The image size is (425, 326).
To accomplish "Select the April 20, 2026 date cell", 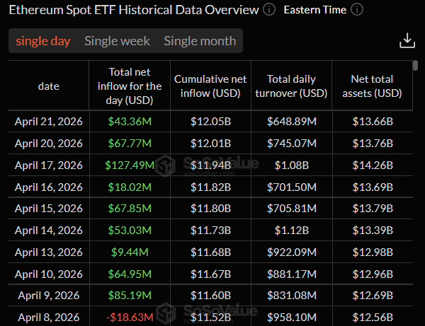I will tap(49, 143).
